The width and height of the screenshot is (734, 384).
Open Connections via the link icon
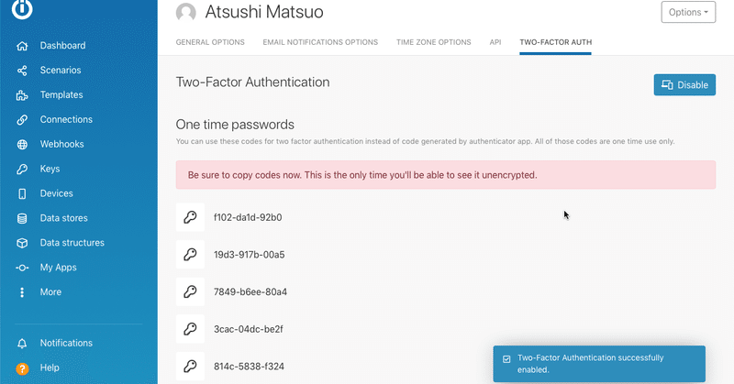[22, 120]
